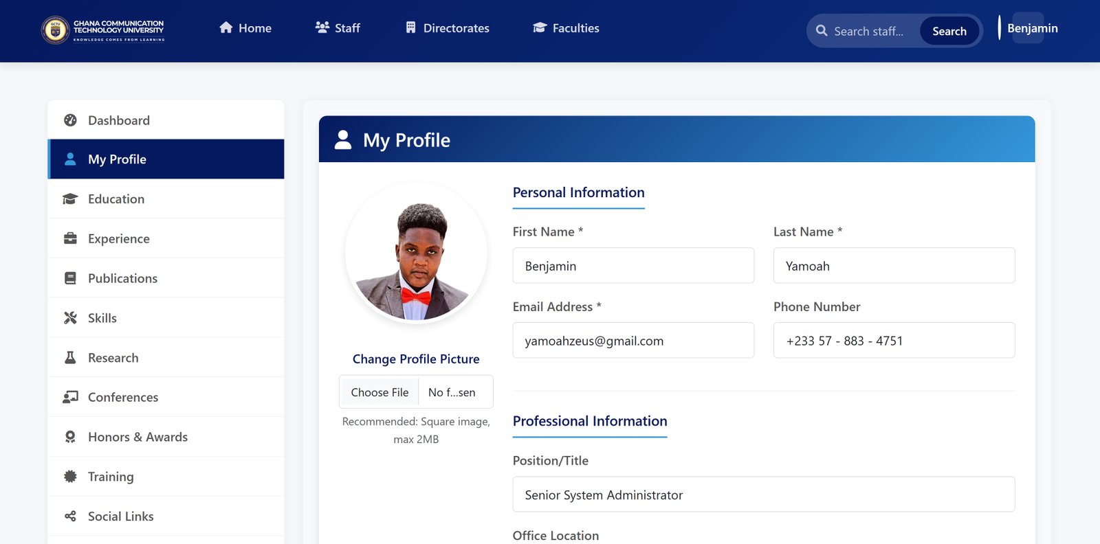Click the presenter icon next to Conferences
This screenshot has width=1100, height=544.
(x=70, y=397)
